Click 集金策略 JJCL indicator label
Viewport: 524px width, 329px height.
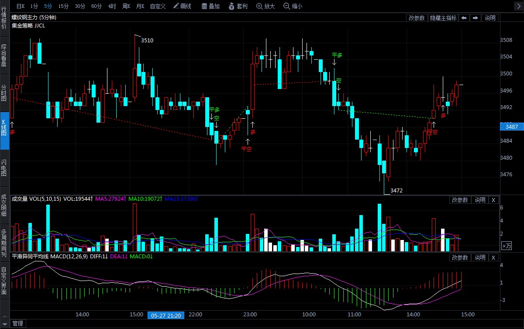[28, 25]
